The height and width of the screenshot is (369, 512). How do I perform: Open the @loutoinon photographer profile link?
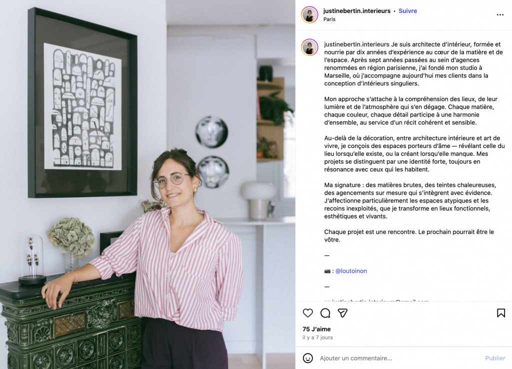[351, 271]
